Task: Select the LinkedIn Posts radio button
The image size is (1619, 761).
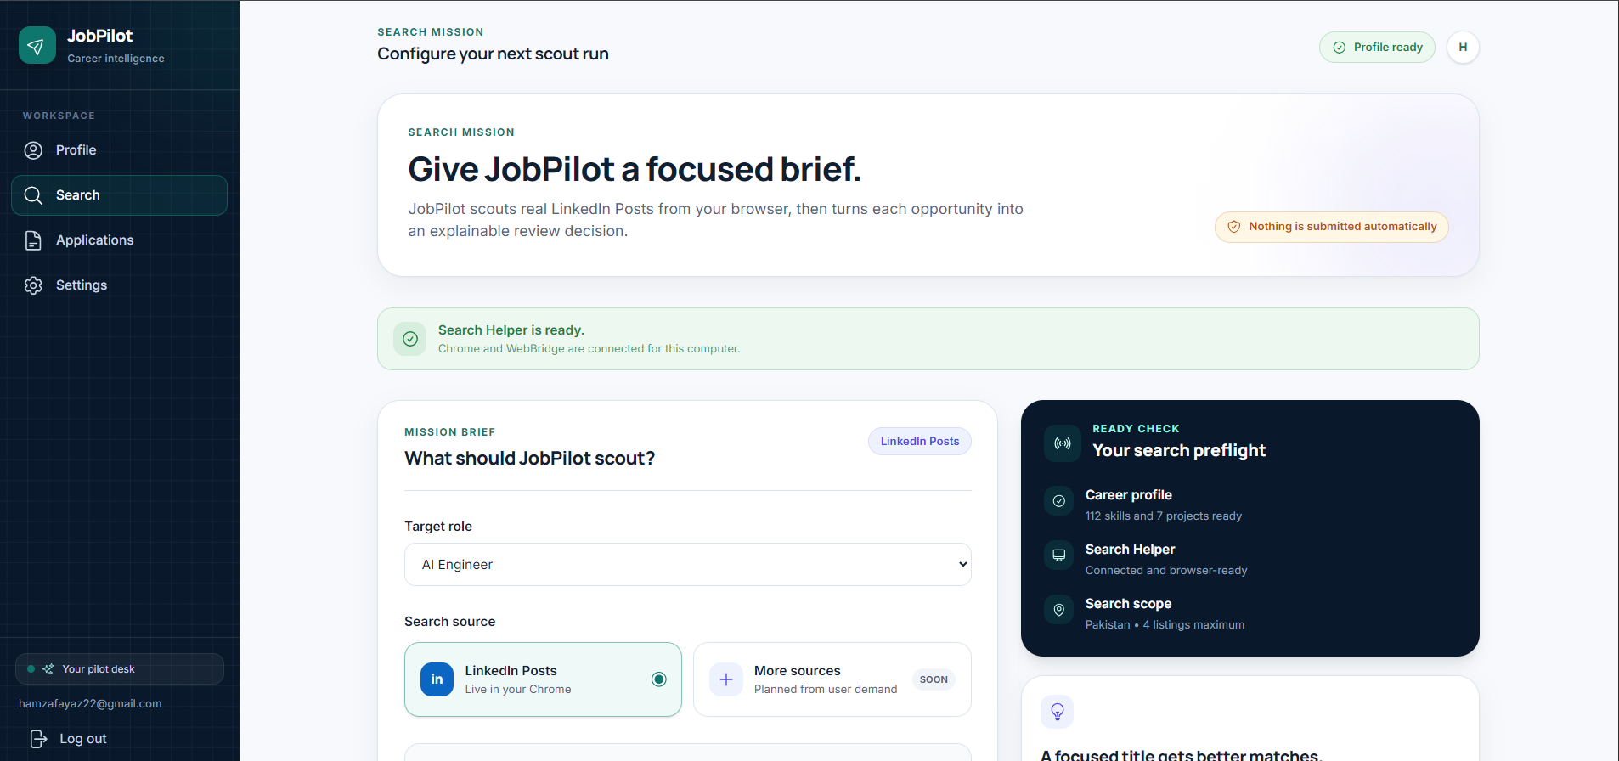Action: [659, 679]
